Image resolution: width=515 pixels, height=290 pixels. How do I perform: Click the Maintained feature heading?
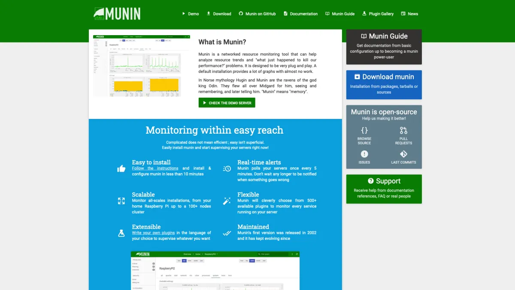pos(253,227)
